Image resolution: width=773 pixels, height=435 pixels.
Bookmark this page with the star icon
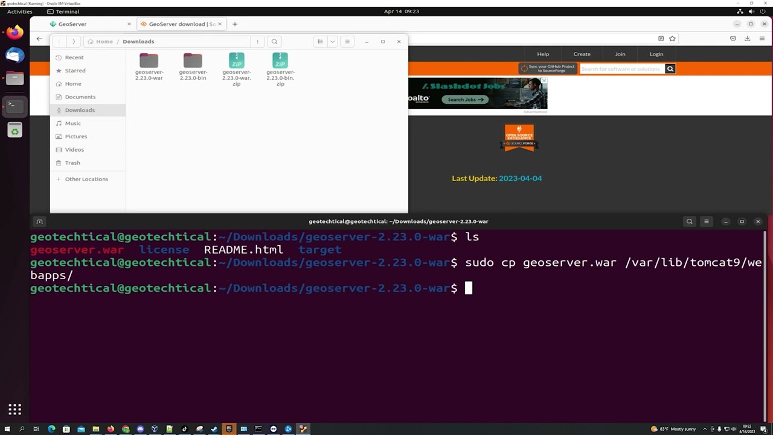pos(672,39)
